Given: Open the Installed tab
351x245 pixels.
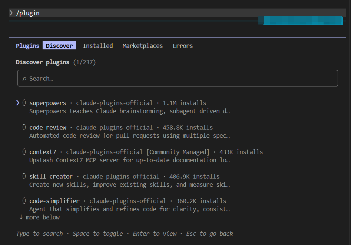Looking at the screenshot, I should (x=98, y=46).
